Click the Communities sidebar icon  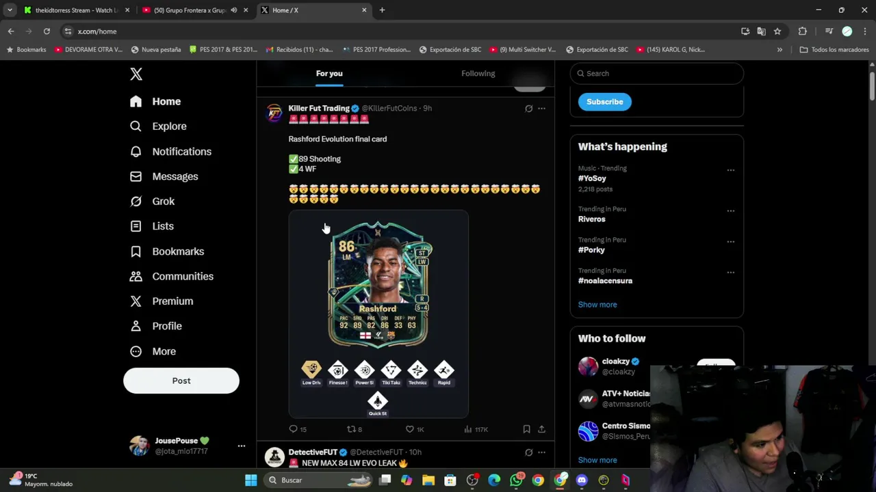(136, 276)
